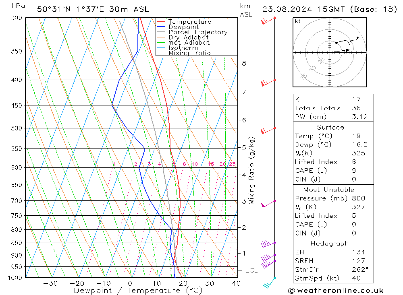Click the surface Dewp value 16.5

[359, 144]
